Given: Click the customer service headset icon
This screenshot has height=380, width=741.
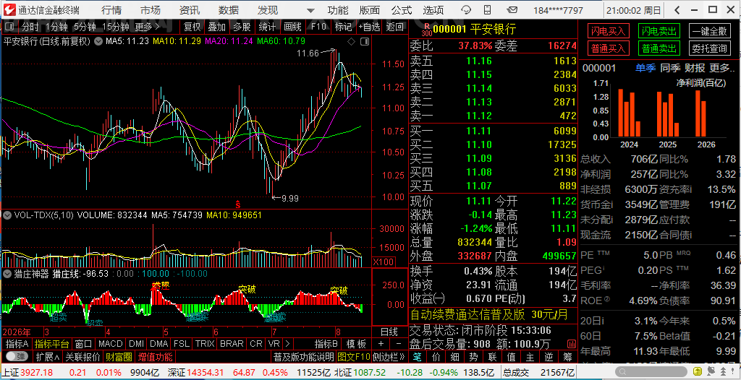Looking at the screenshot, I should [467, 10].
